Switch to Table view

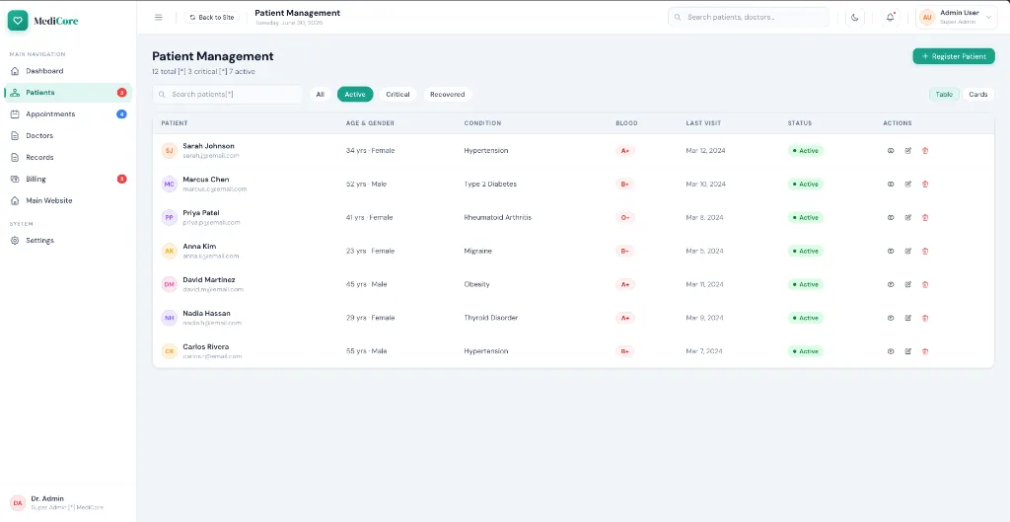pyautogui.click(x=944, y=95)
